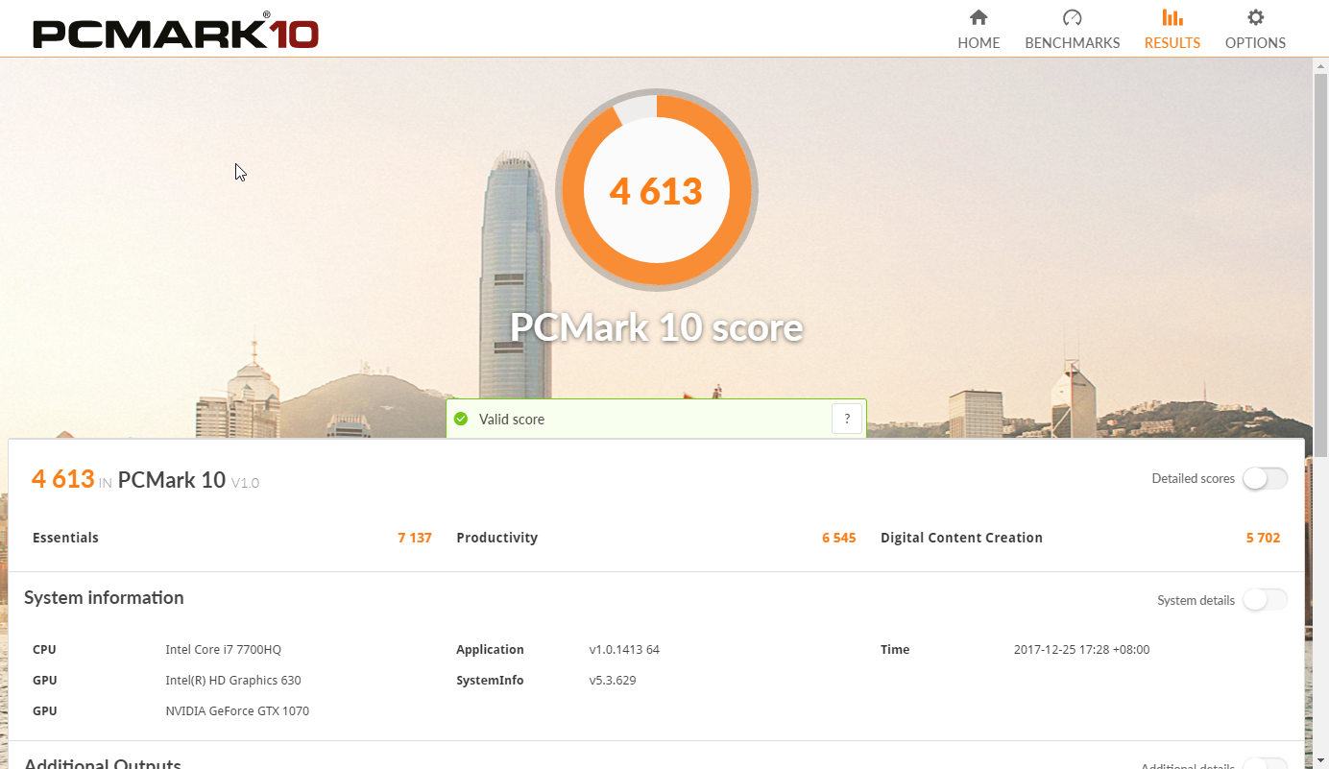Click the SystemInfo version v5.3.629

click(x=612, y=681)
